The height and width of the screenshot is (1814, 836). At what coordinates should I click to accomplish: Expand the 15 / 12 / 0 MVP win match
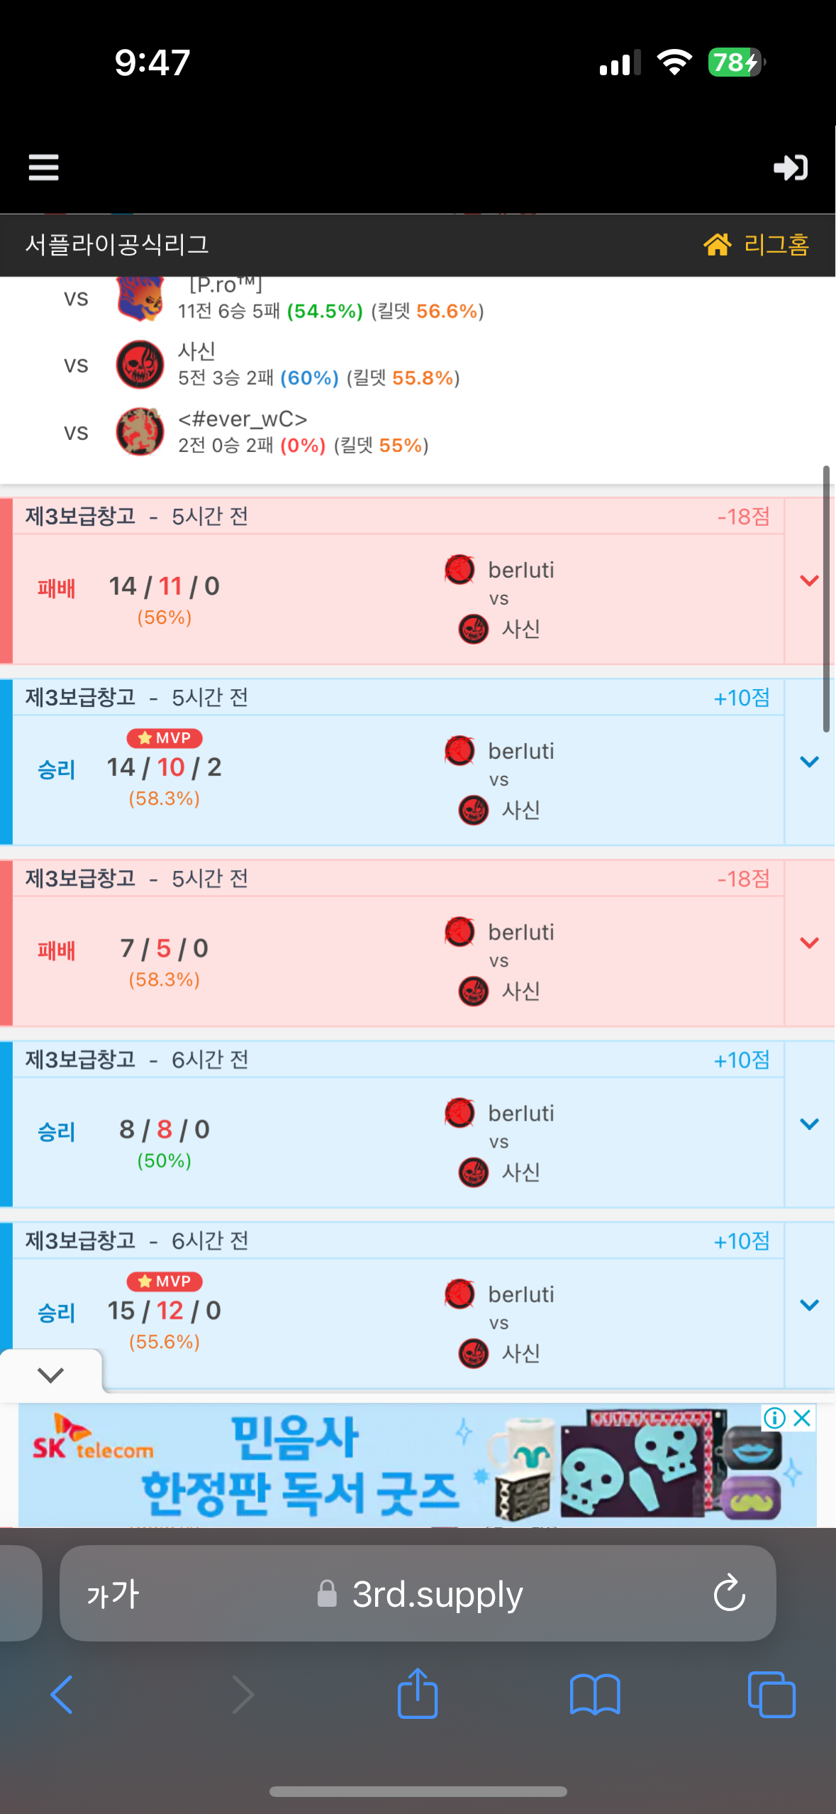(809, 1305)
